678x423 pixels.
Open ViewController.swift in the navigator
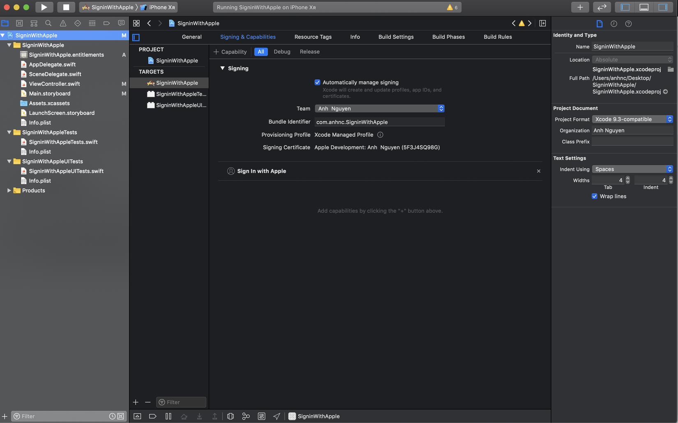[x=54, y=84]
